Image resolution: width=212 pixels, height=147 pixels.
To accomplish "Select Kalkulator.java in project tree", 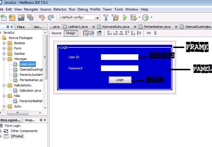I will (x=30, y=90).
